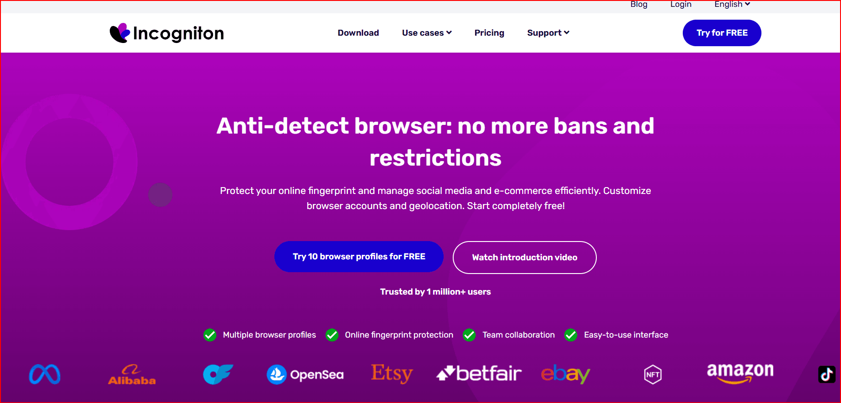Click the Incogniton heart logo icon
The width and height of the screenshot is (841, 403).
120,33
